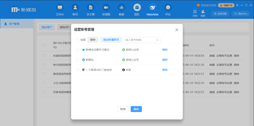Open the 同步中心 sync center button
Image resolution: width=254 pixels, height=126 pixels.
click(241, 14)
